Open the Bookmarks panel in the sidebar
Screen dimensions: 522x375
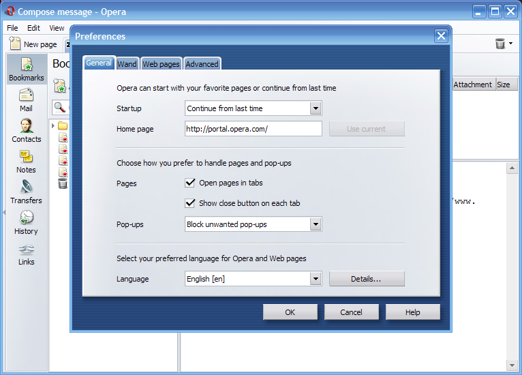(27, 70)
